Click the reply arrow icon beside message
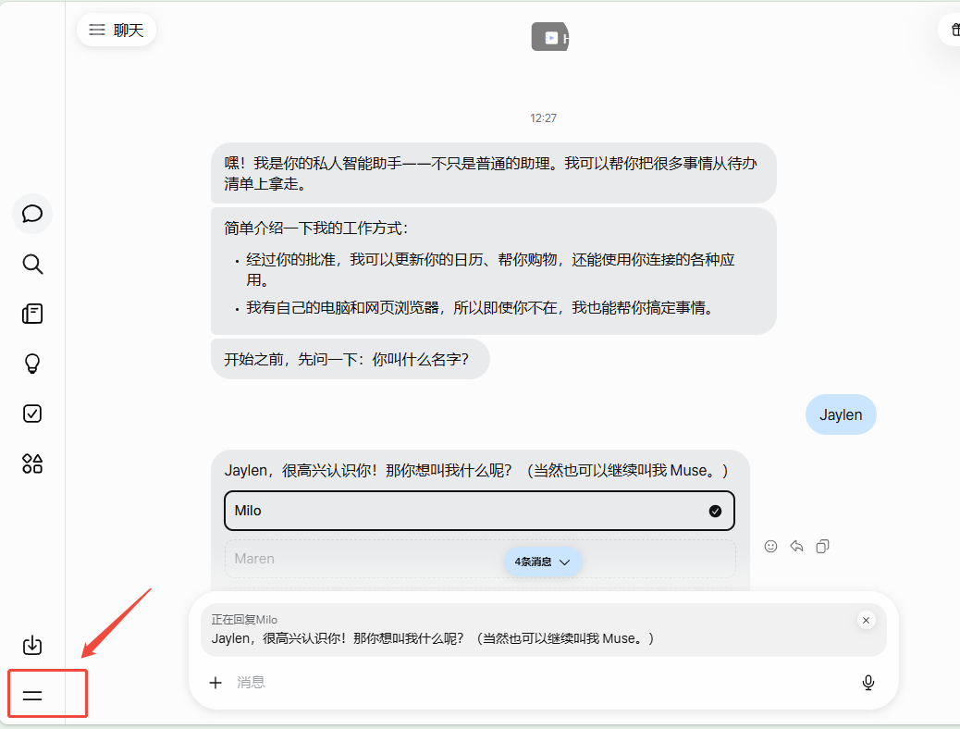Screen dimensions: 960x729 [796, 547]
